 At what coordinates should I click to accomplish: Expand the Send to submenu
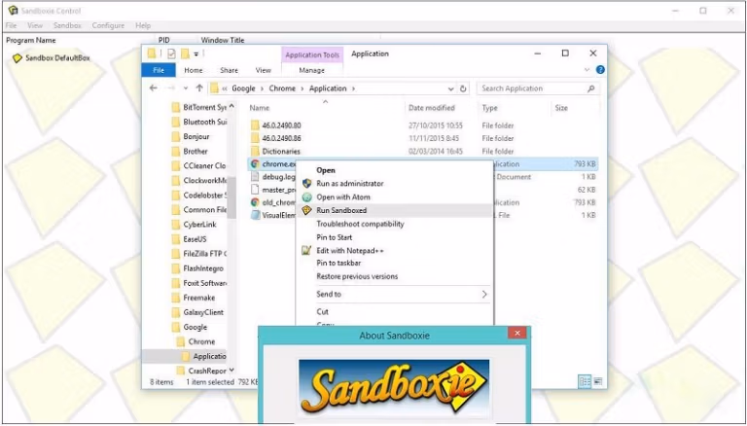(395, 295)
